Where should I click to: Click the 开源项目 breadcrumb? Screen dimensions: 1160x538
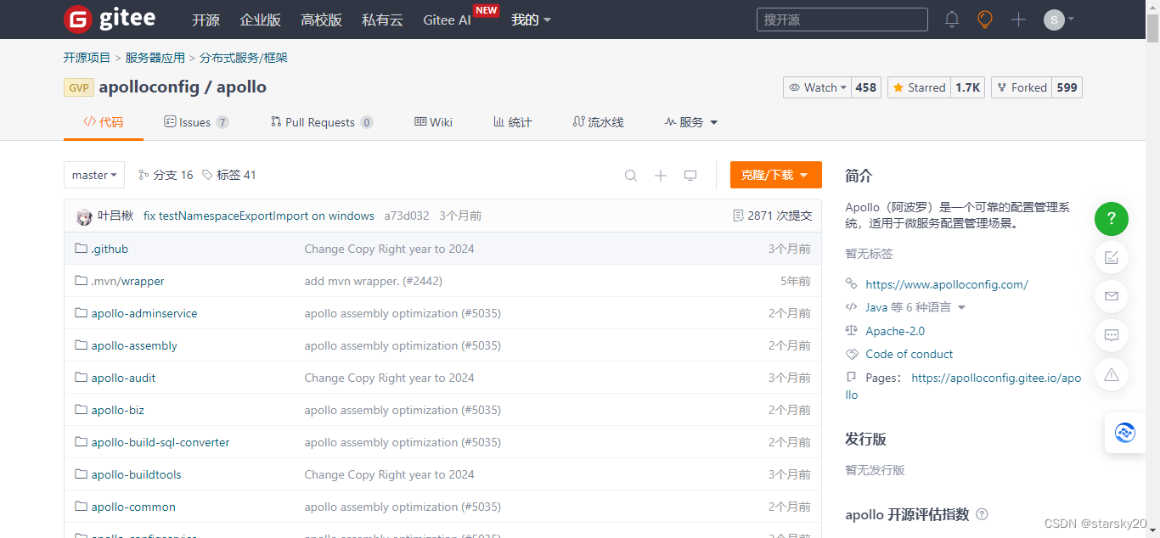coord(87,58)
